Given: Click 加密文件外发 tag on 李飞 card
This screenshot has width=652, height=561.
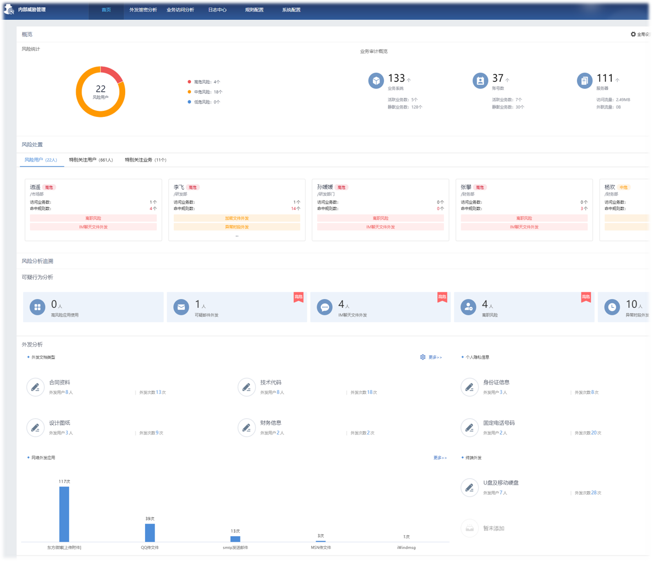Looking at the screenshot, I should 237,218.
